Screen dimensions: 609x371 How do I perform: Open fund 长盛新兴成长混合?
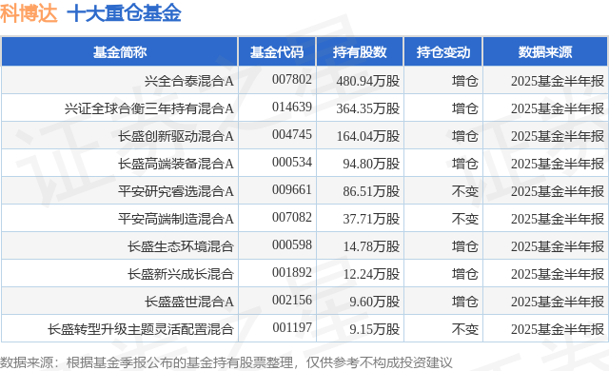click(x=181, y=274)
